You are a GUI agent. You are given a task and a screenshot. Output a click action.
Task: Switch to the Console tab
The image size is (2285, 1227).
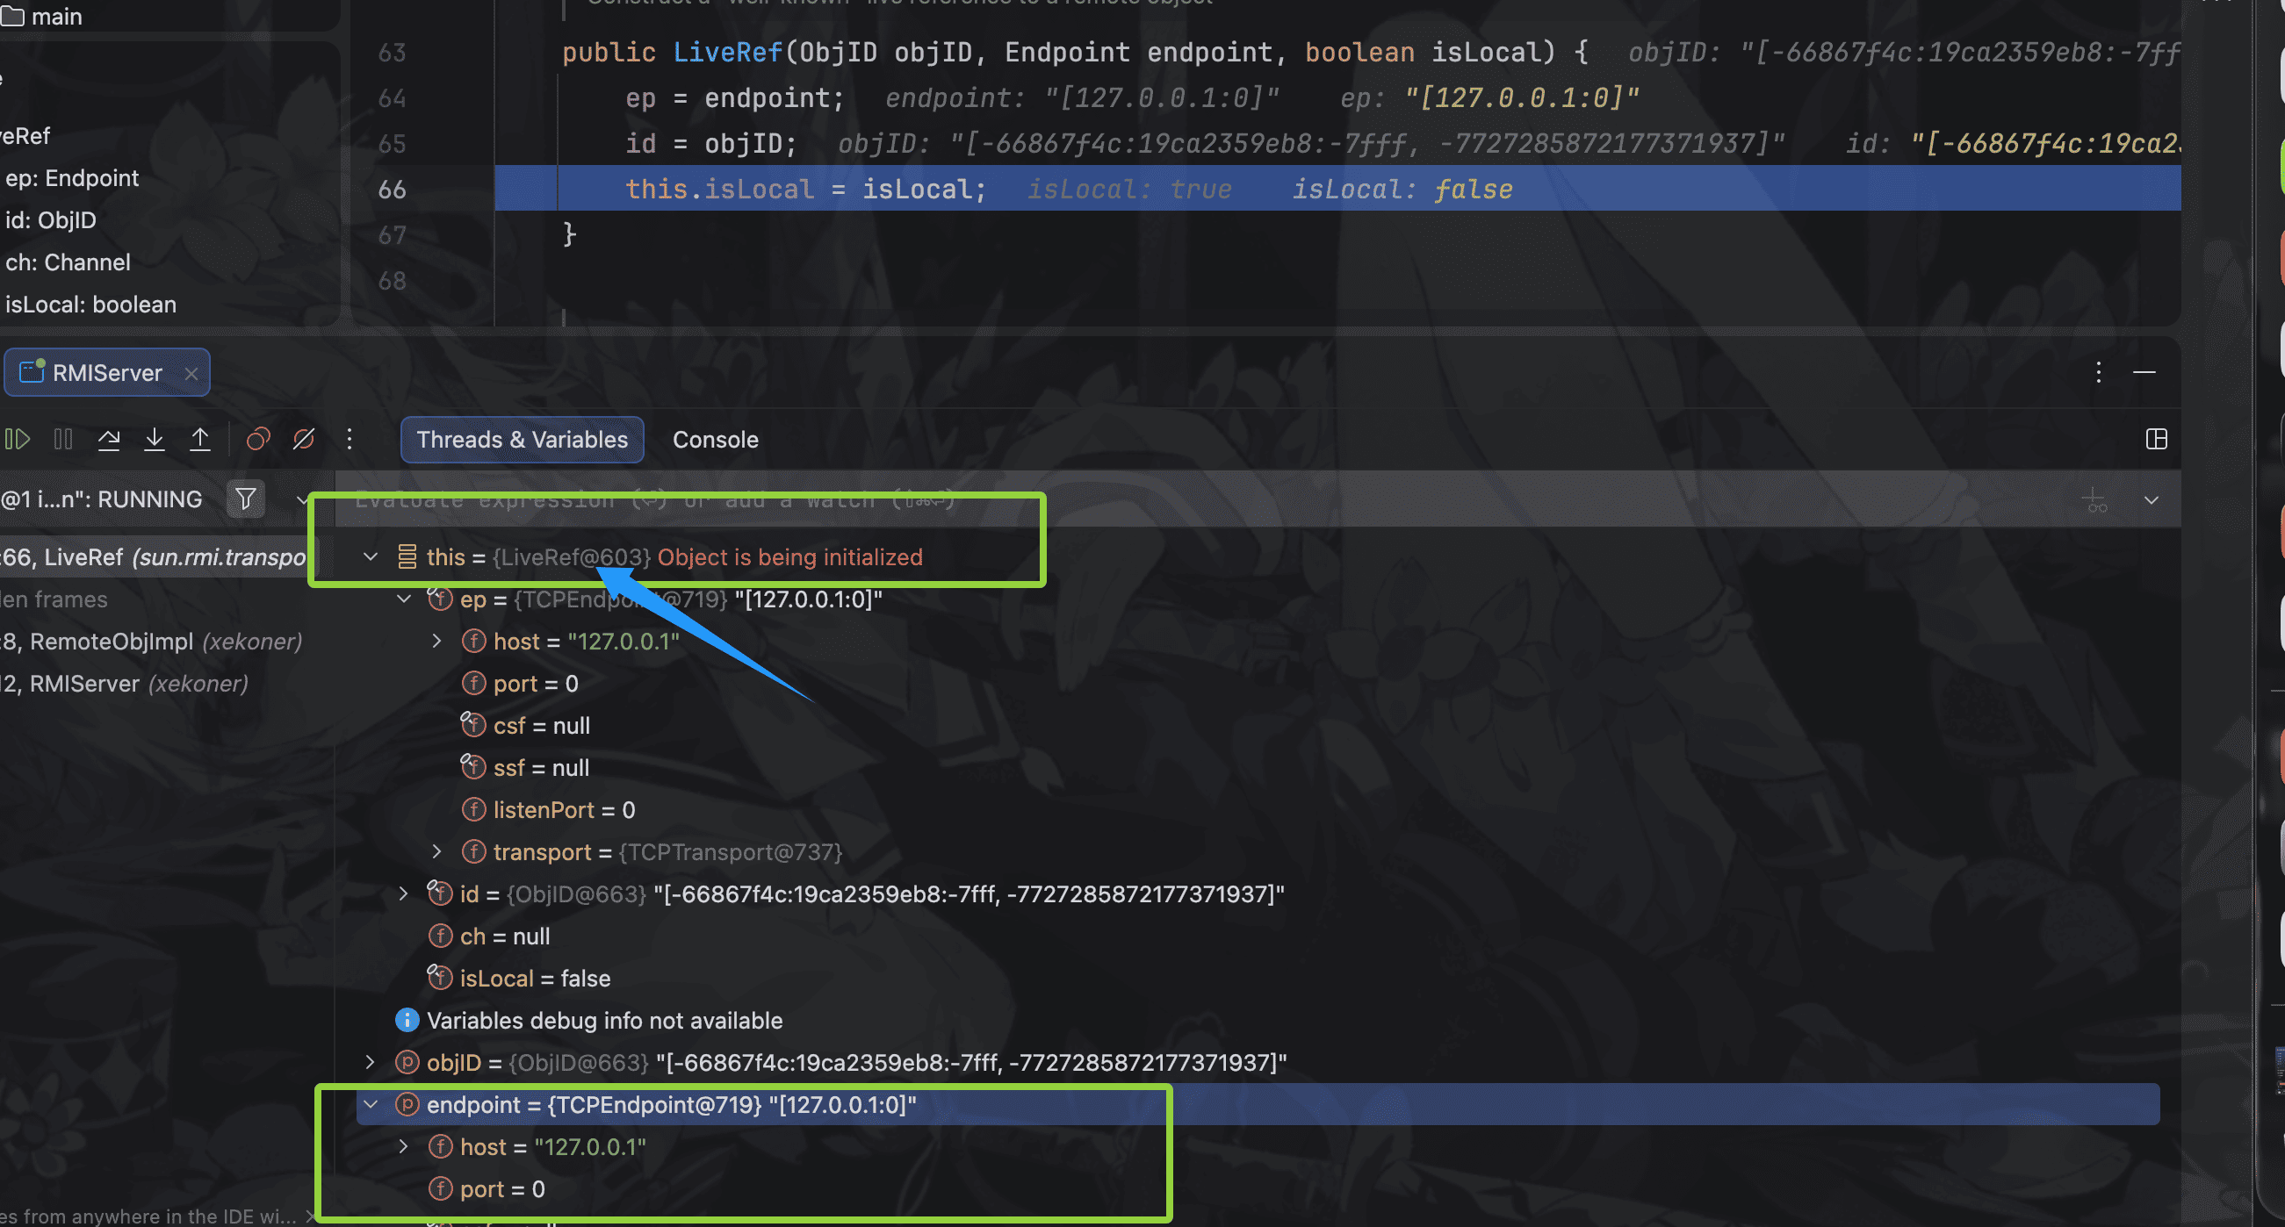(x=715, y=439)
